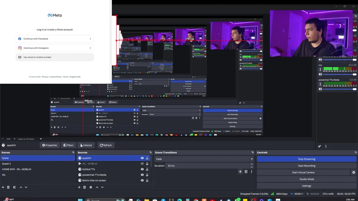Increase transition duration stepper up arrow
Viewport: 358px width, 201px height.
click(x=251, y=164)
